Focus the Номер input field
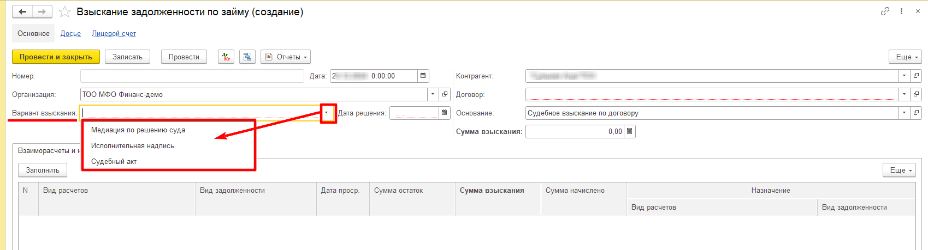The height and width of the screenshot is (250, 928). (192, 76)
